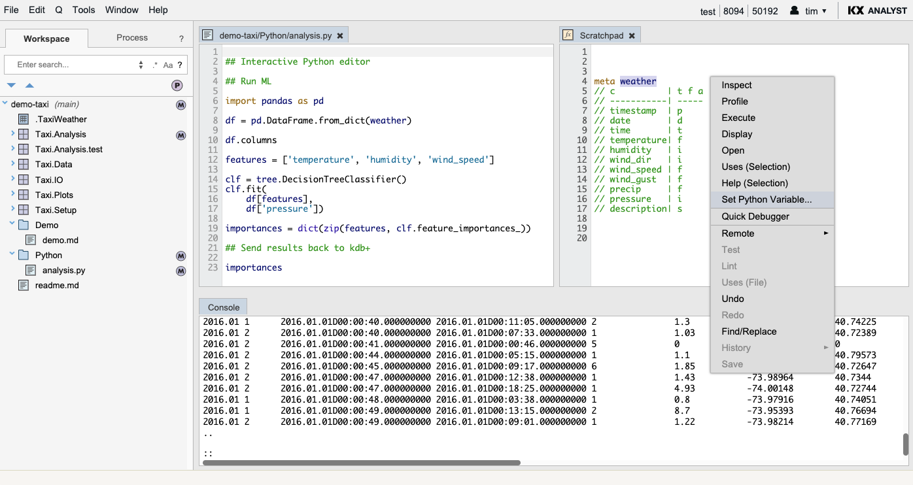Click the expand-all down arrow icon
913x485 pixels.
tap(11, 86)
